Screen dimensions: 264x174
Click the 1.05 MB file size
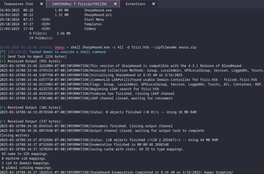(x=62, y=10)
